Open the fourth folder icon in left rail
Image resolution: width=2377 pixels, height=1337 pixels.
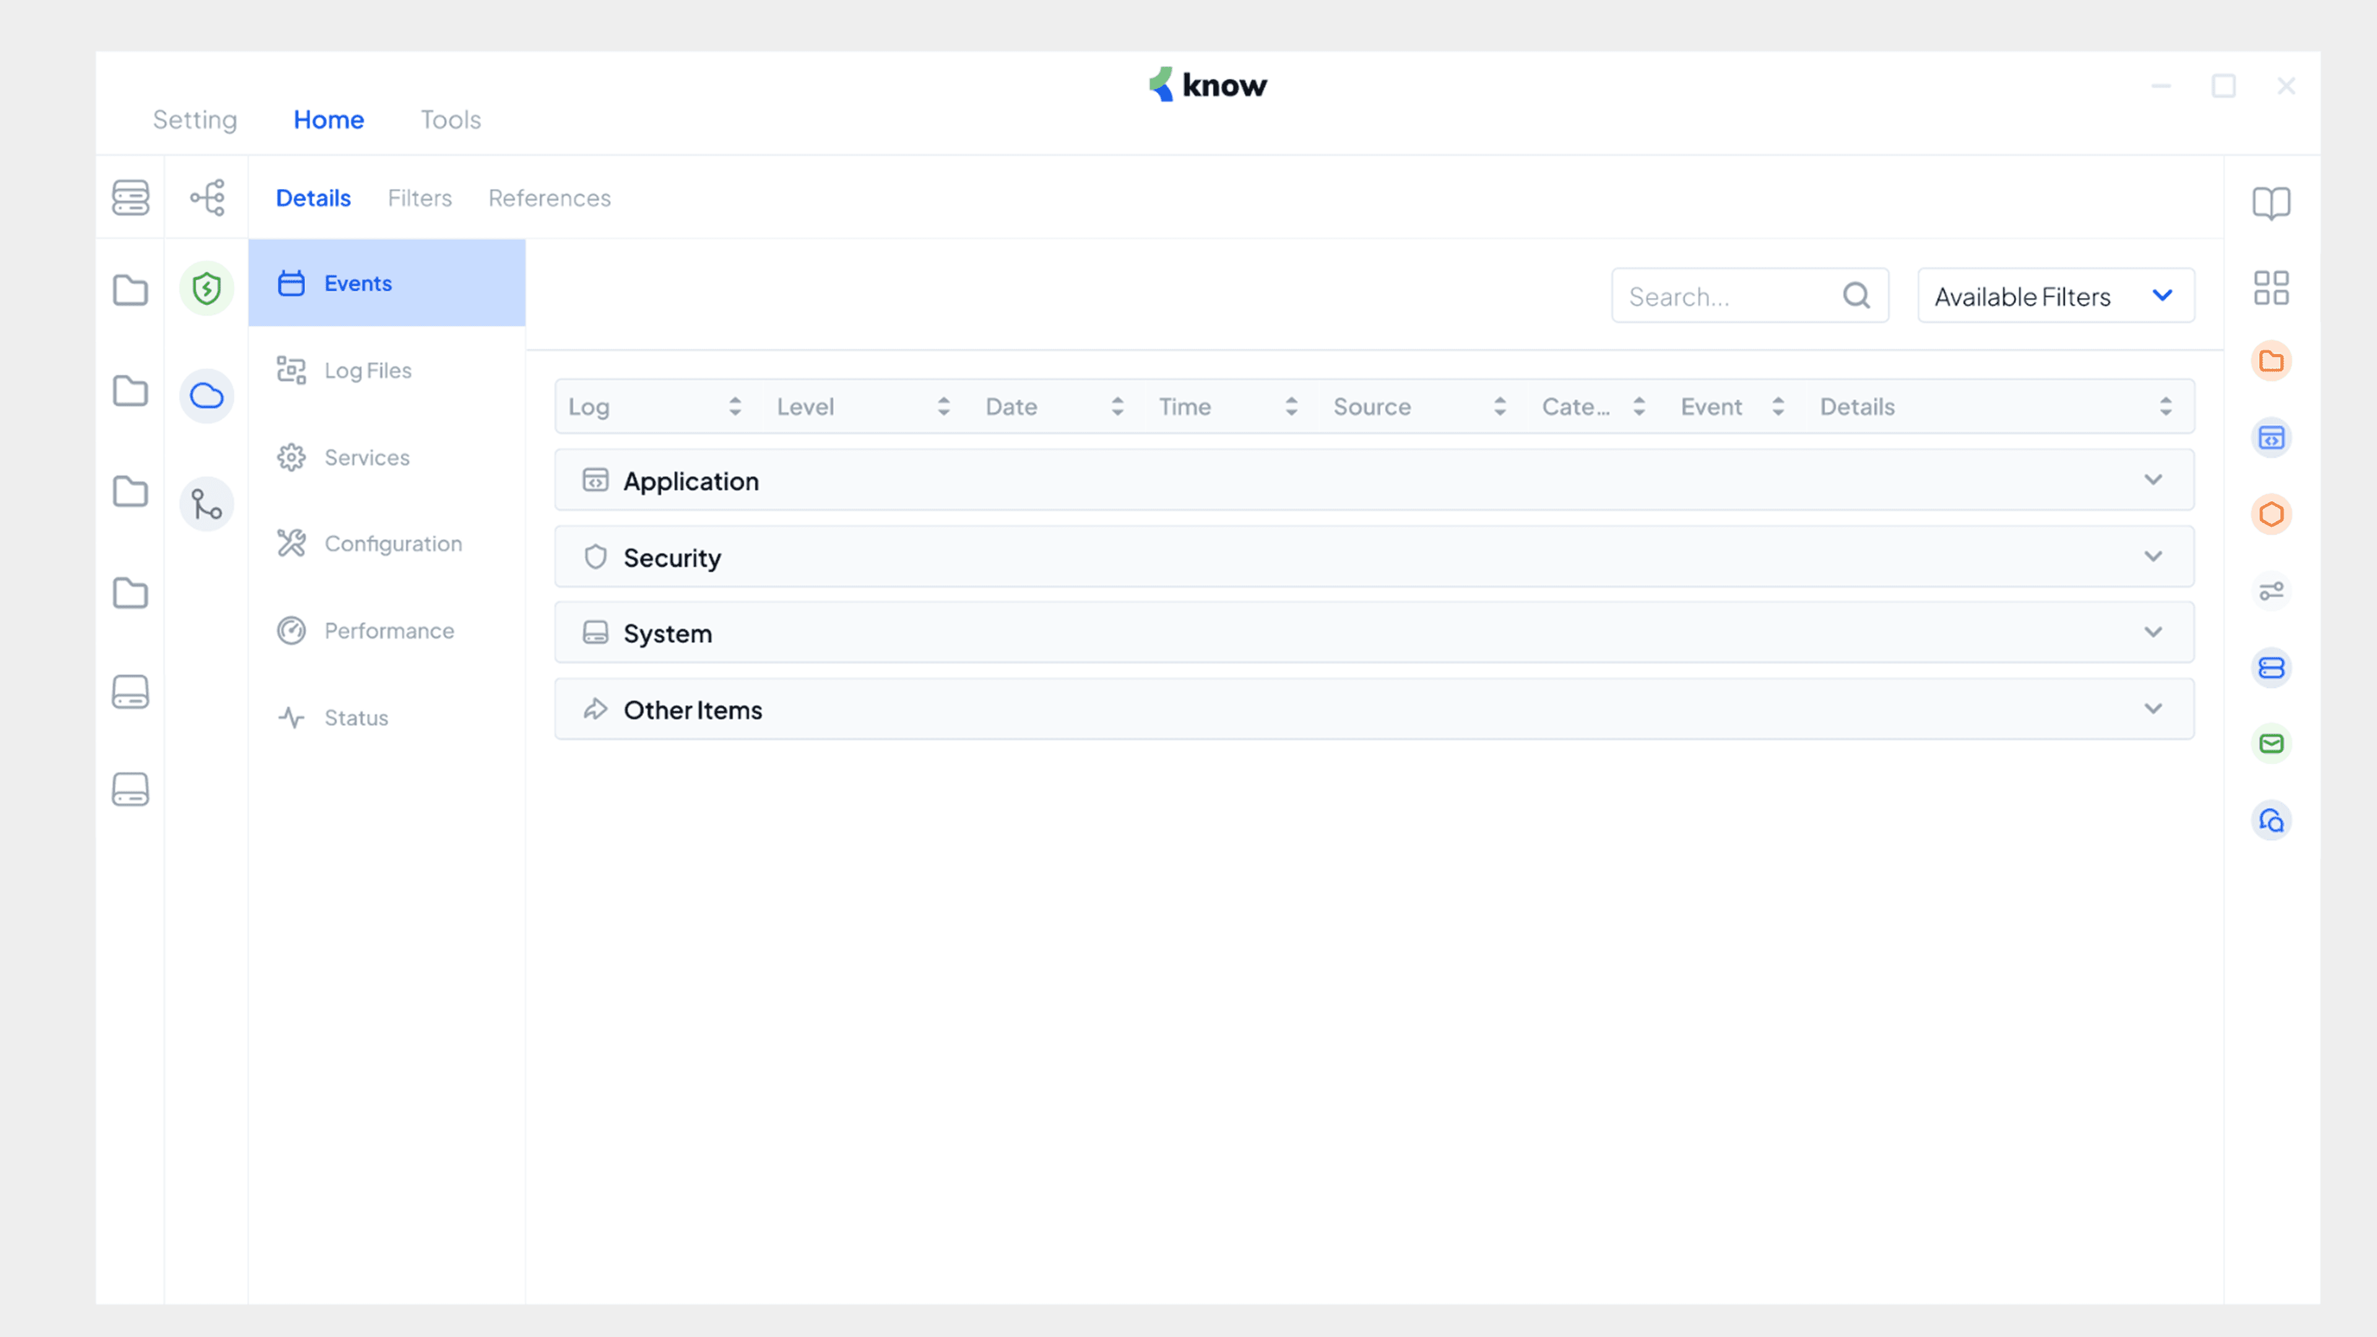tap(130, 592)
